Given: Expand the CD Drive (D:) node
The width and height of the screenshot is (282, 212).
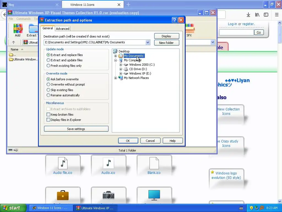Looking at the screenshot, I should coord(121,69).
